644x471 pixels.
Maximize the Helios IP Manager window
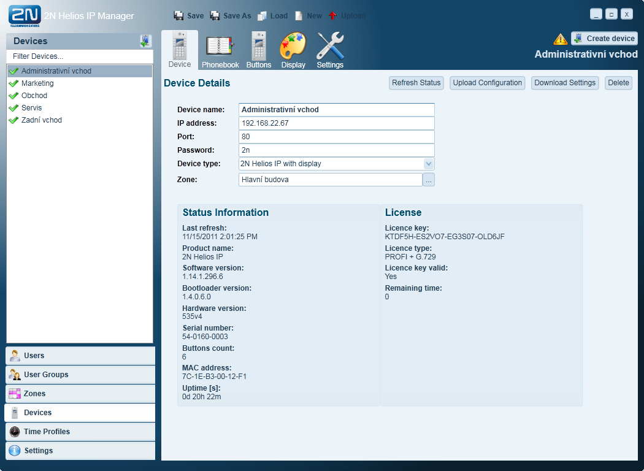coord(611,14)
